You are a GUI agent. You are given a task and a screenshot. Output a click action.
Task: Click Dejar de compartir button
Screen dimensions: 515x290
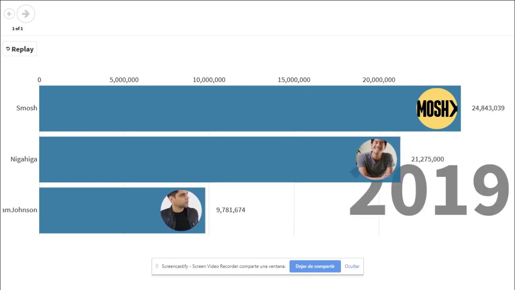315,266
